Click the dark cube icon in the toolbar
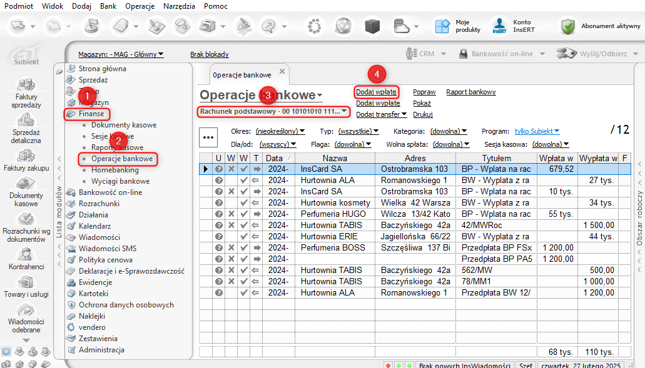This screenshot has width=645, height=368. click(372, 26)
